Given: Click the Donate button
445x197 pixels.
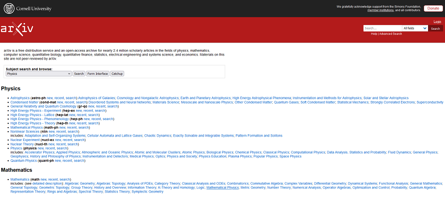Looking at the screenshot, I should (433, 8).
